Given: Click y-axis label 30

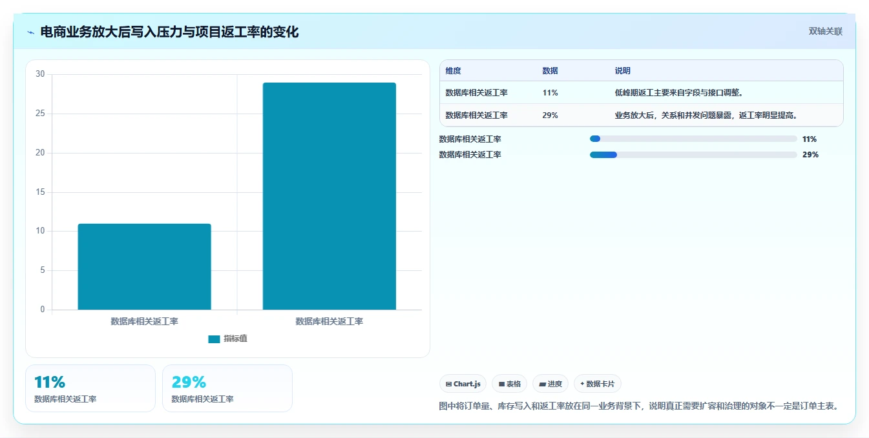Looking at the screenshot, I should (40, 74).
